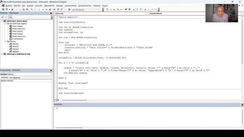Toggle Folders in Project panel
This screenshot has height=137, width=244.
pos(10,17)
